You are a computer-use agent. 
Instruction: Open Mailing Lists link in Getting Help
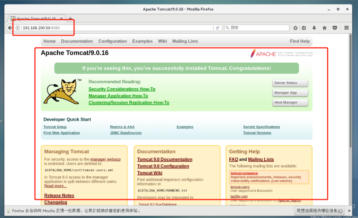261,160
